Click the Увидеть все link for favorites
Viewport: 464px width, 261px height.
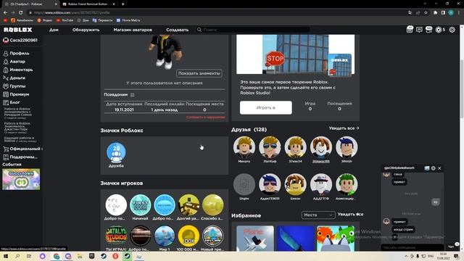350,215
